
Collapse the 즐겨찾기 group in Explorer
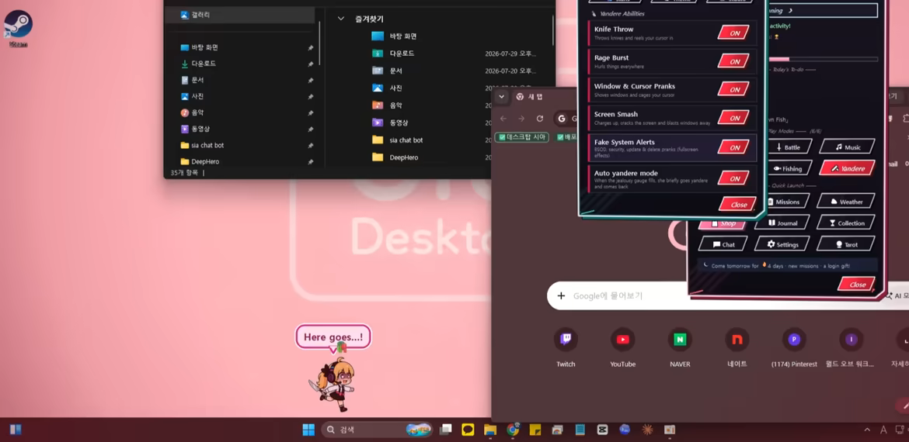coord(341,19)
